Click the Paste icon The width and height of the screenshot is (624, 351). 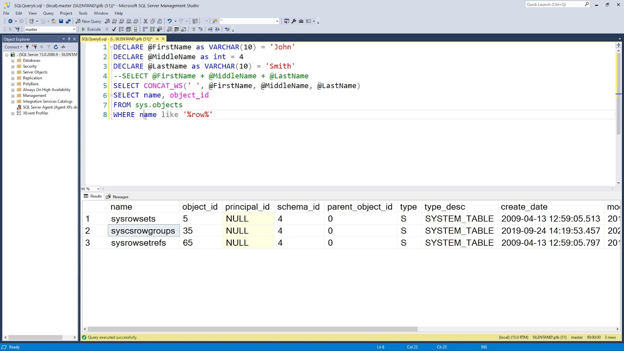[159, 21]
